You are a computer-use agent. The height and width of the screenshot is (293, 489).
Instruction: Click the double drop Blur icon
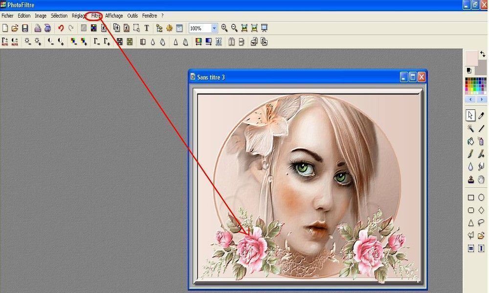[162, 42]
